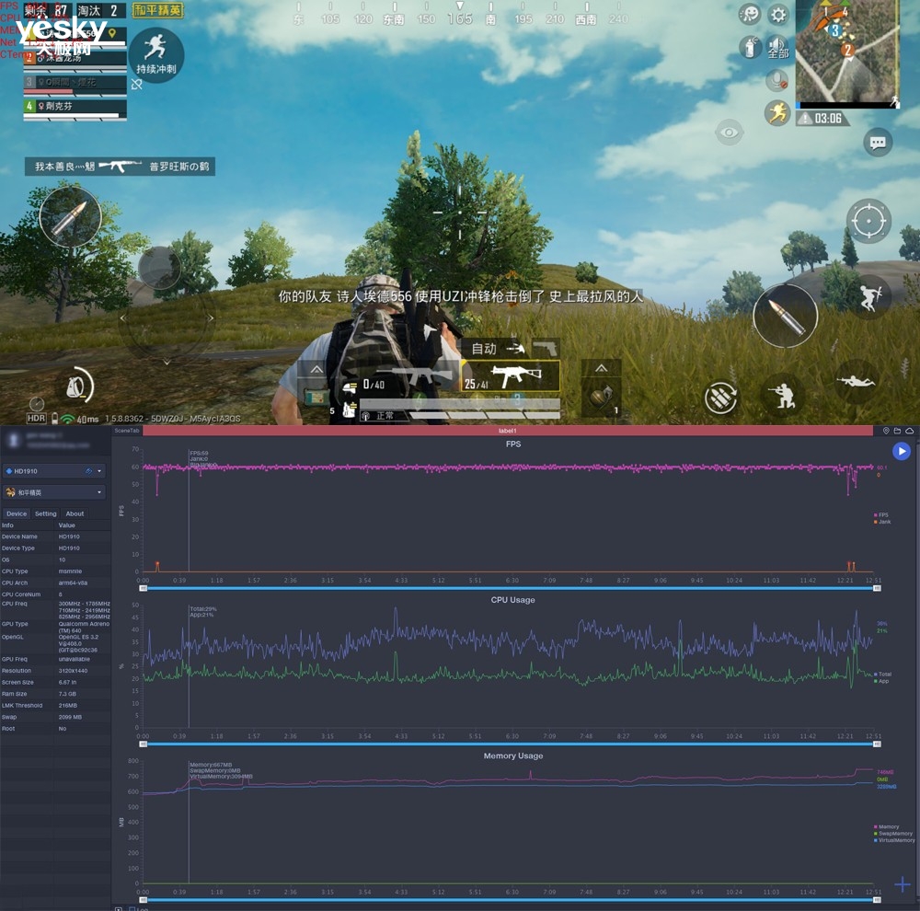Tap the crouch stance icon

782,395
